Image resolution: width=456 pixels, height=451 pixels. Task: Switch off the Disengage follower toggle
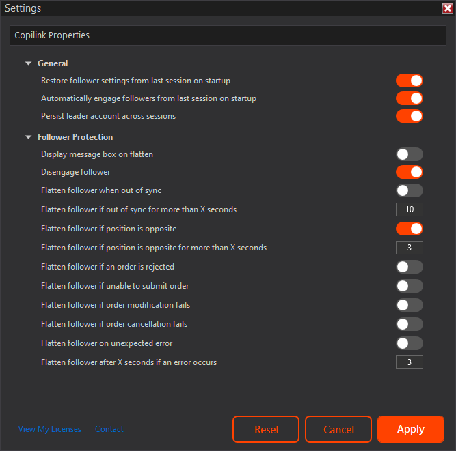pos(409,172)
